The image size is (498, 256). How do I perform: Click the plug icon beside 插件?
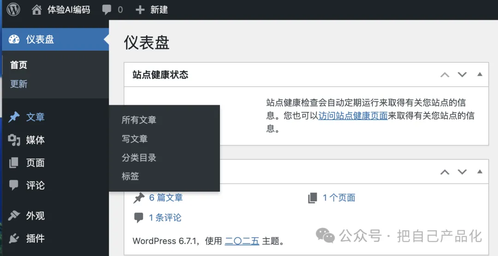coord(14,238)
